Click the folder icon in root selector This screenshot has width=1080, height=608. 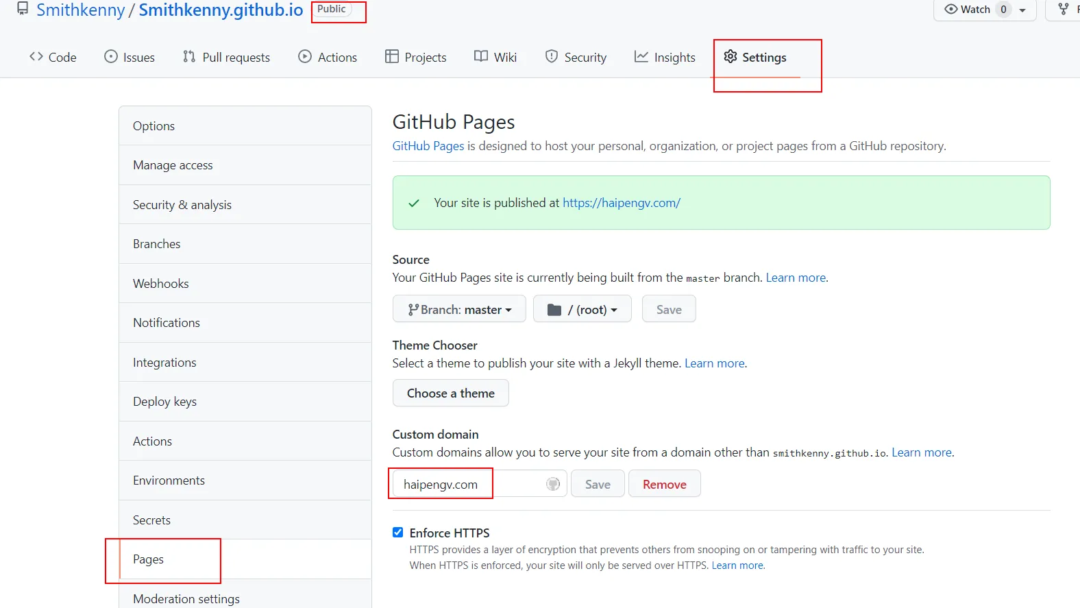coord(554,310)
